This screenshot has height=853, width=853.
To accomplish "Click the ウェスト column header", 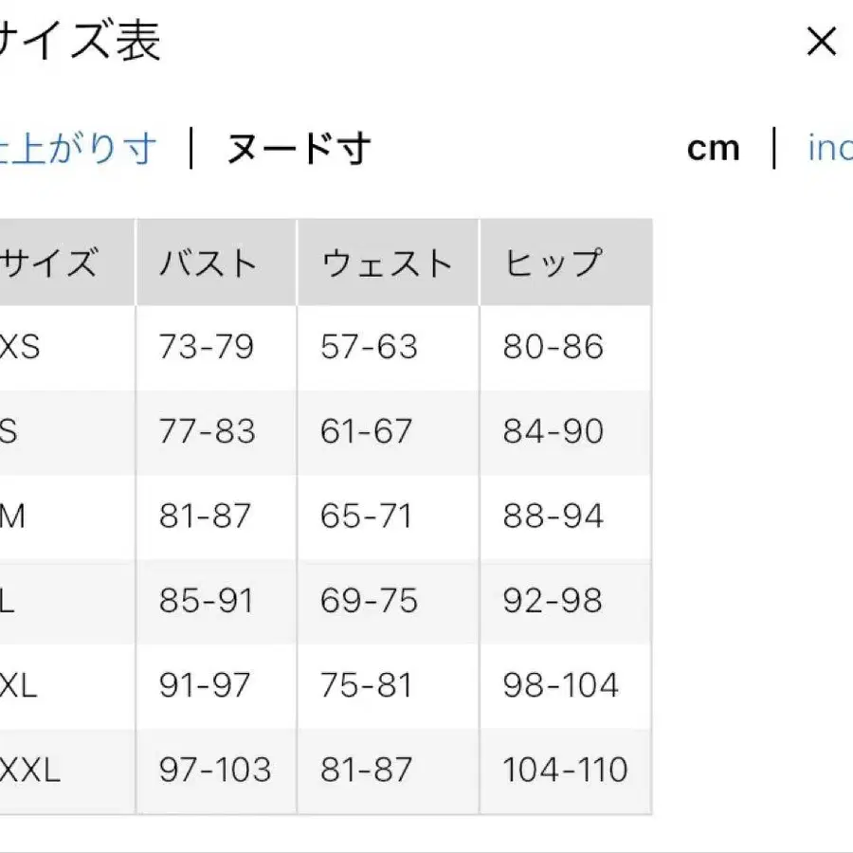I will [x=386, y=262].
